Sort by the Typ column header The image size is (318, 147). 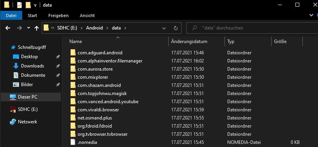pyautogui.click(x=231, y=42)
